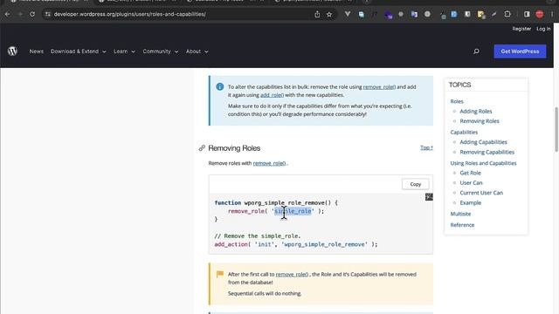
Task: Click 'function wporg_simple_role_remove() {' code line
Action: pos(276,203)
